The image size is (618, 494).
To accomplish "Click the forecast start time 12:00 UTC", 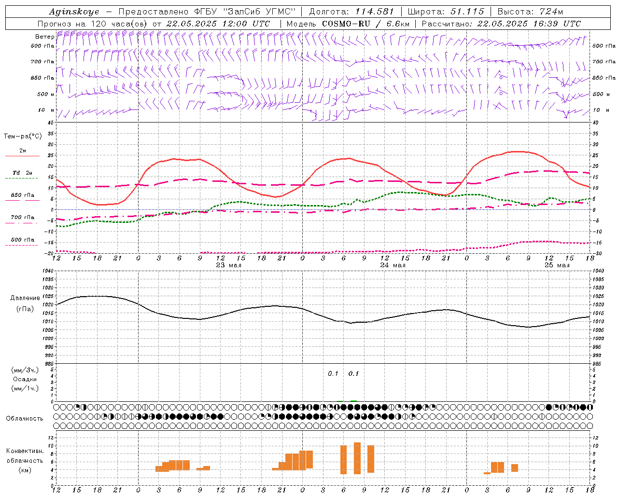I will (x=246, y=24).
